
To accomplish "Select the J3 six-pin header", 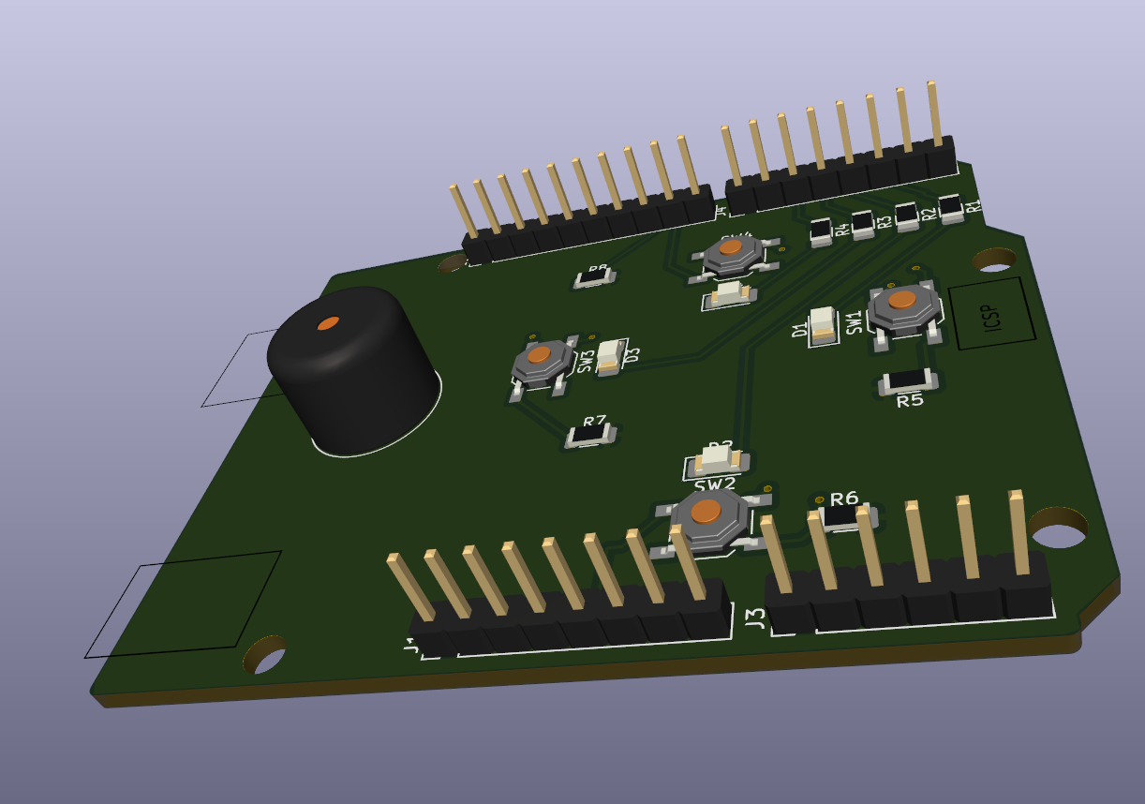I will pyautogui.click(x=909, y=591).
